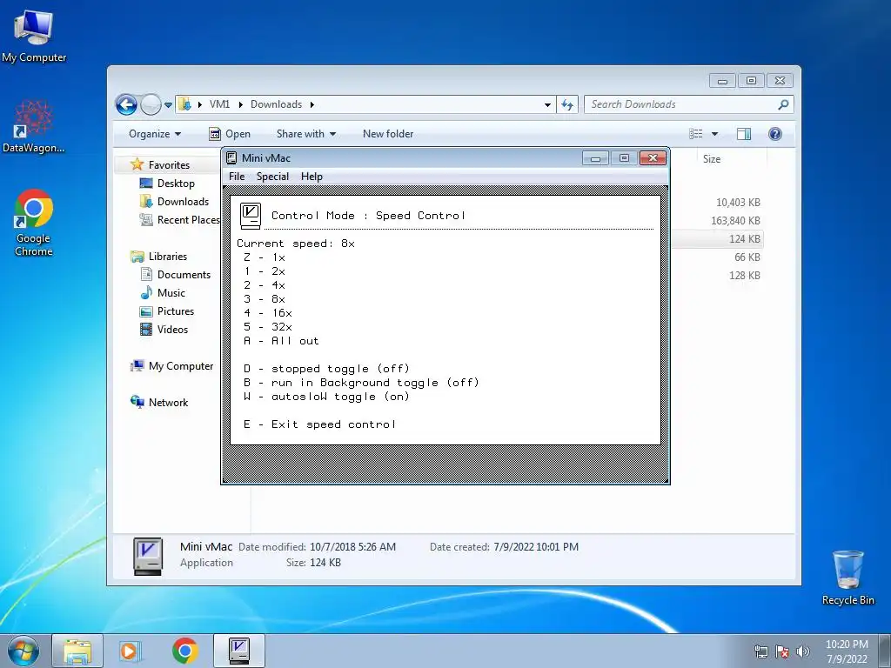
Task: Click the Downloads breadcrumb in address bar
Action: [x=276, y=104]
